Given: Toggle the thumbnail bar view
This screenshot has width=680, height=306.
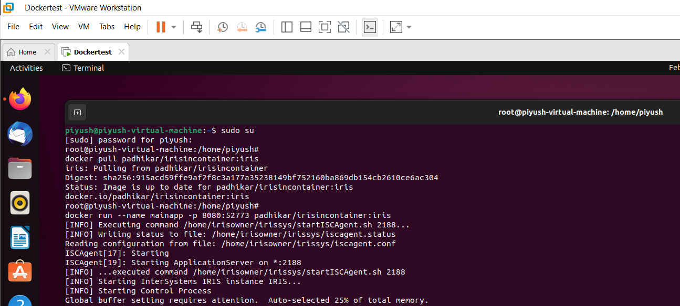Looking at the screenshot, I should click(x=306, y=27).
